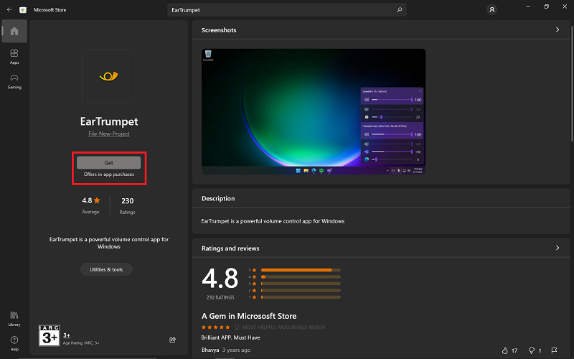Open the Home sidebar page
This screenshot has width=574, height=359.
14,31
